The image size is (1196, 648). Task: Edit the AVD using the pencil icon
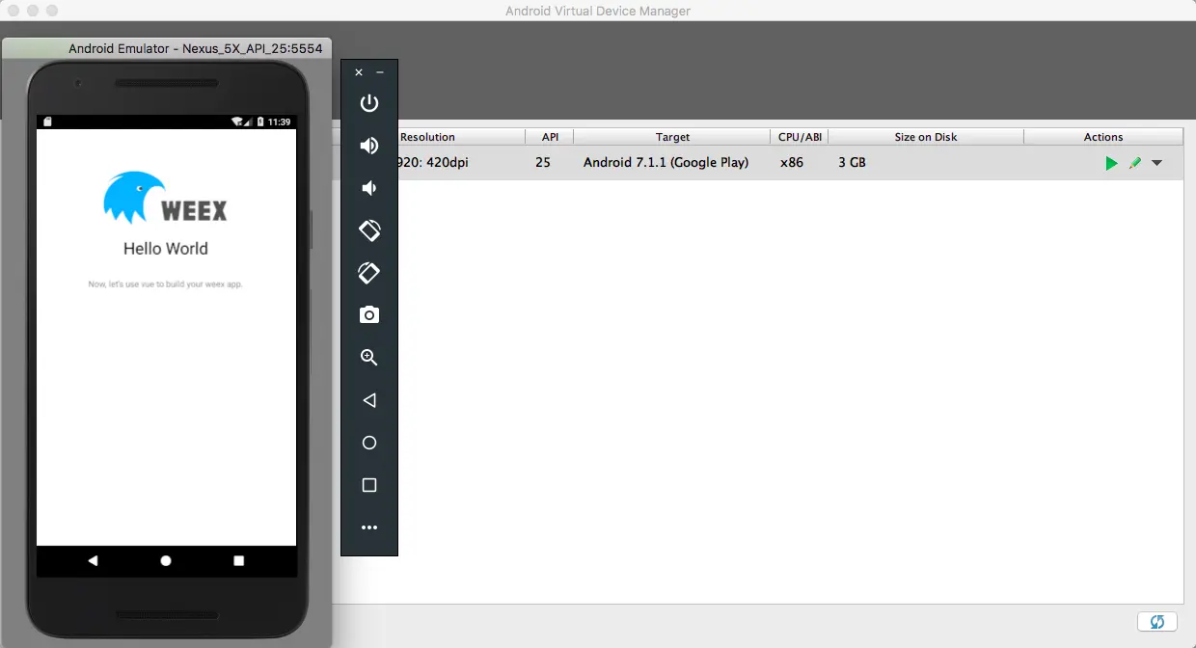pos(1135,163)
